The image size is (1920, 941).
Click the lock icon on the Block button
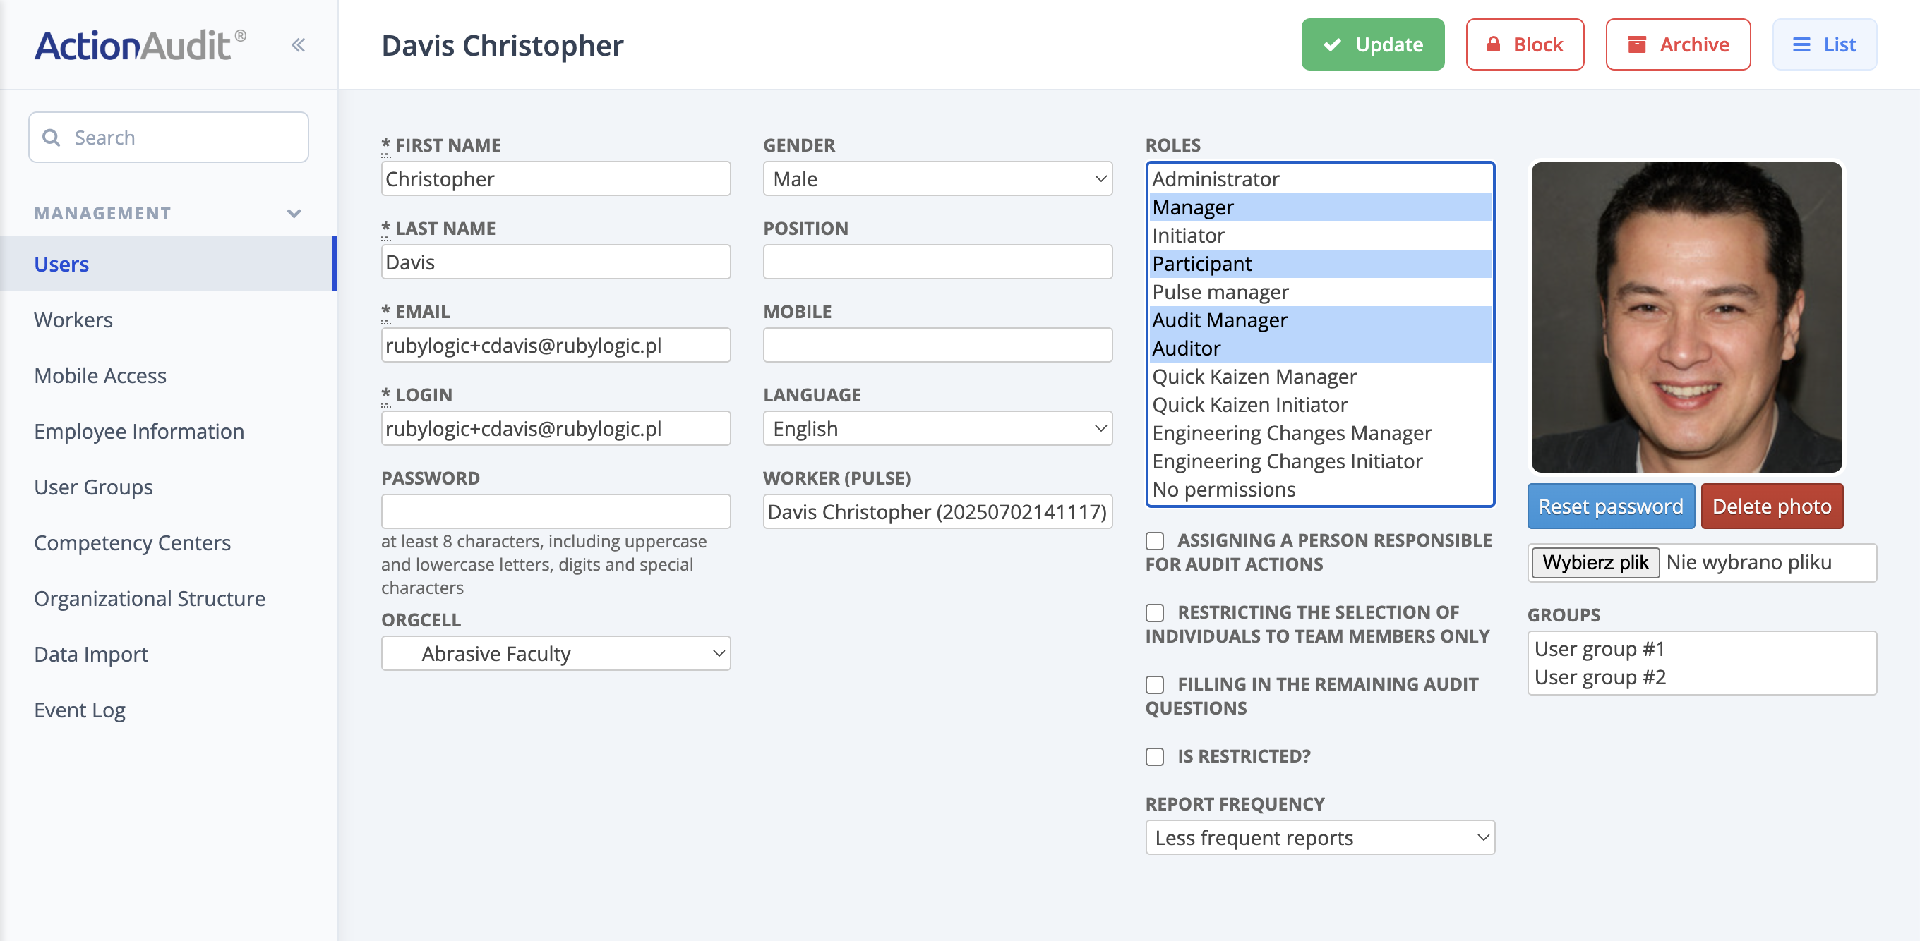tap(1493, 44)
